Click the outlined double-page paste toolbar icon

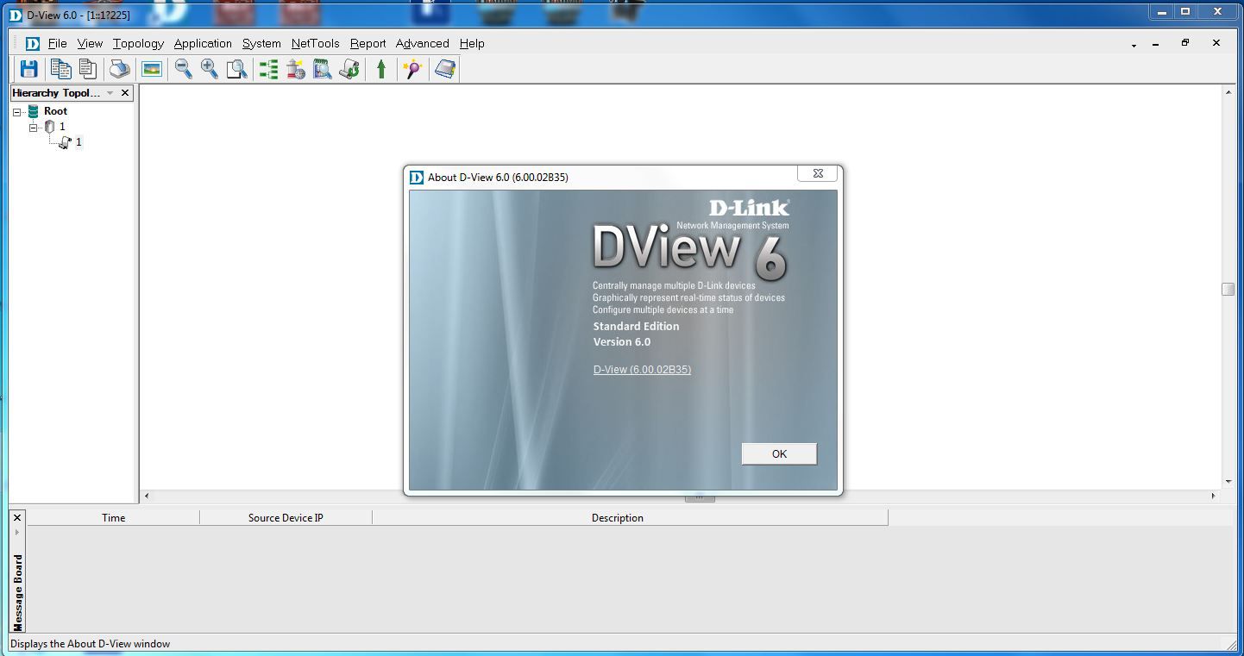87,69
